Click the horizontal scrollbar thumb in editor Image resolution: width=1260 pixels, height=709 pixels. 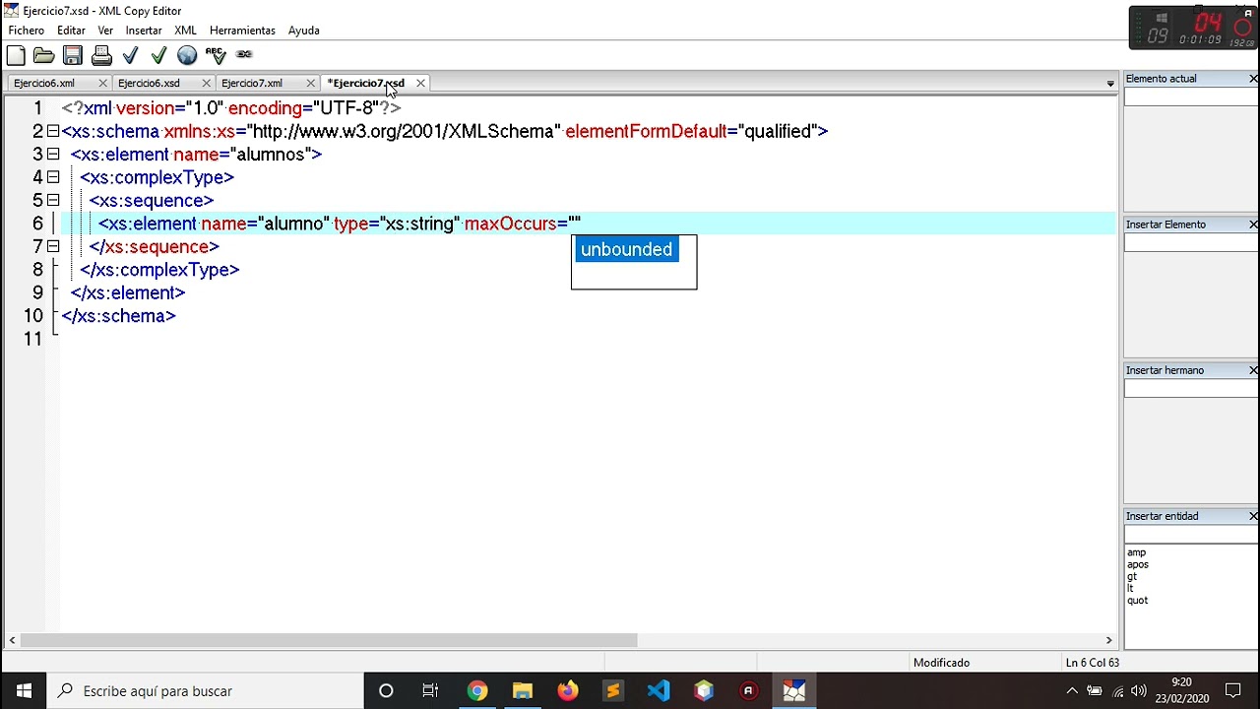tap(329, 640)
